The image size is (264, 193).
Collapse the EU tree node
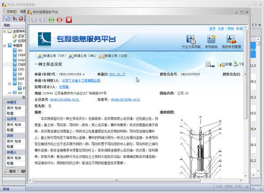pos(10,84)
